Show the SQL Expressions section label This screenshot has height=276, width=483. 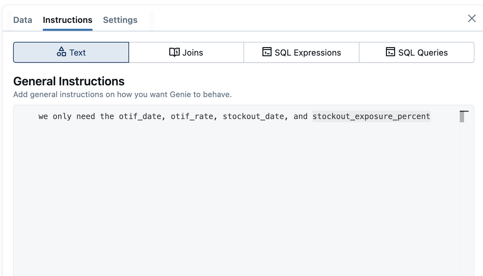click(x=308, y=53)
